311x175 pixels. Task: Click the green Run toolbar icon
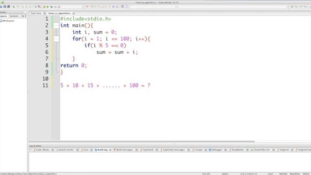pos(48,6)
